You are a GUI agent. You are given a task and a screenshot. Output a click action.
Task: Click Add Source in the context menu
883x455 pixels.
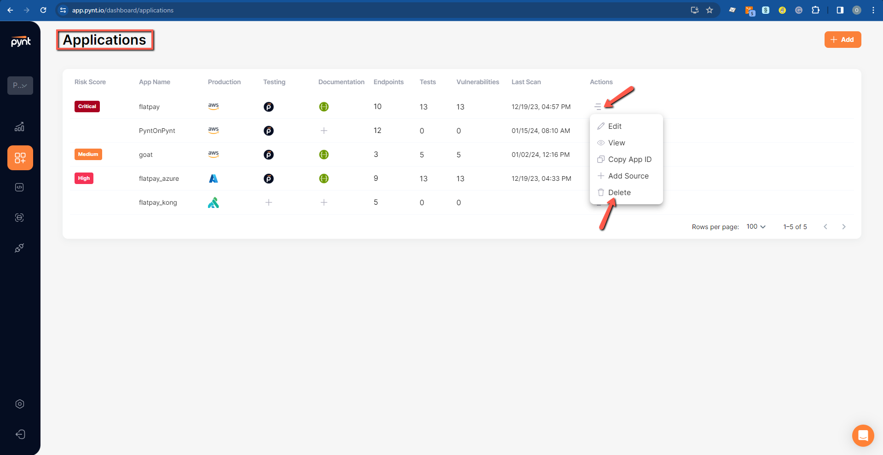pos(628,176)
